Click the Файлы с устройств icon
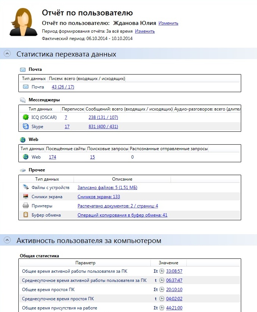This screenshot has height=312, width=257. [26, 188]
